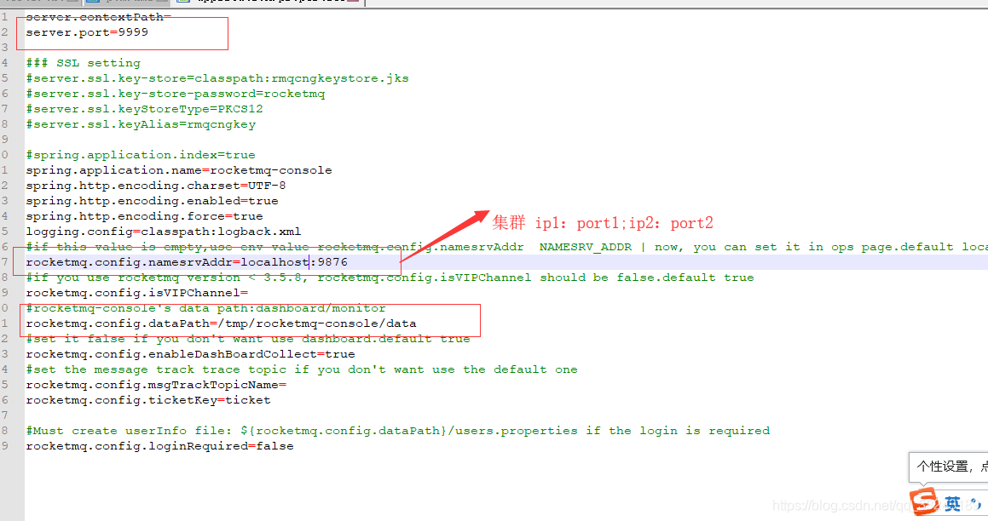Click the spring.http.encoding.force=true line
The width and height of the screenshot is (988, 521).
click(144, 216)
